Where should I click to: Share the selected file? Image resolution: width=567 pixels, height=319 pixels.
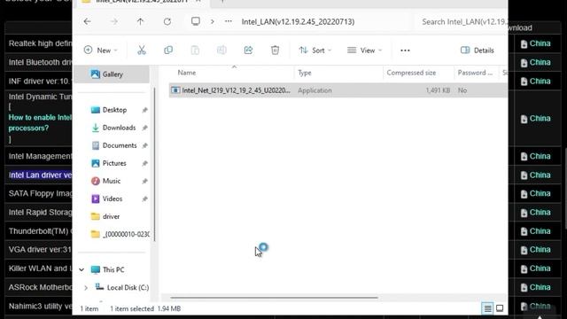tap(248, 51)
